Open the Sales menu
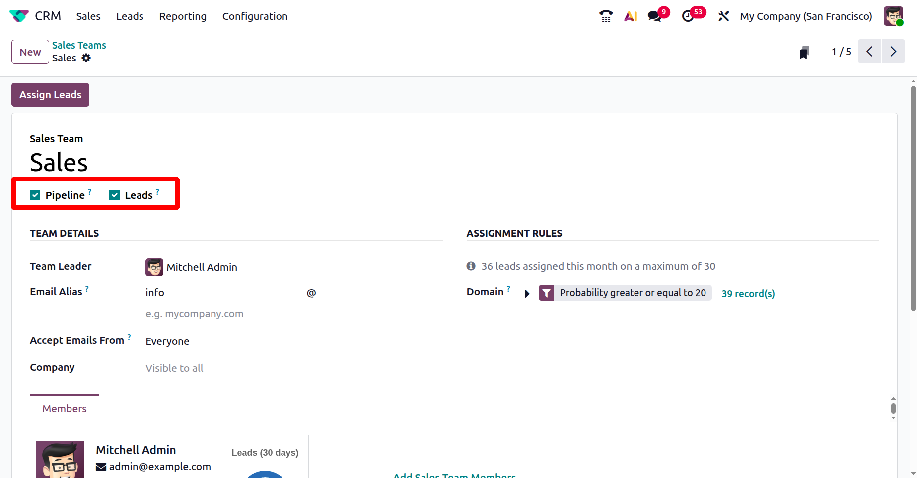Viewport: 917px width, 478px height. click(x=88, y=16)
